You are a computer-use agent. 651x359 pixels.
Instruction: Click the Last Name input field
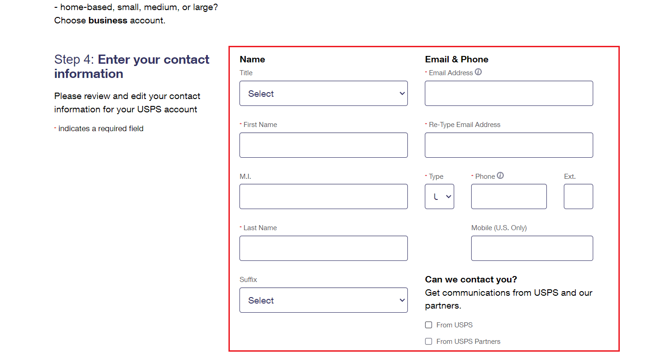(x=323, y=248)
